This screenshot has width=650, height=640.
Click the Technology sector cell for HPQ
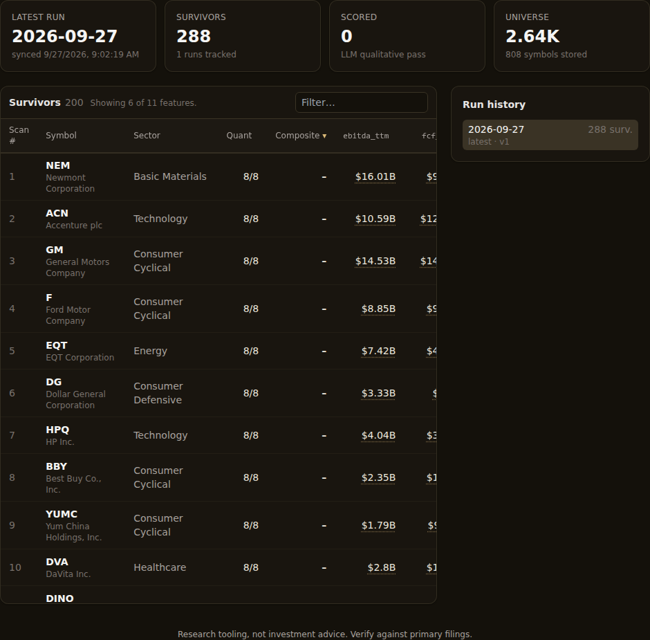[x=160, y=435]
